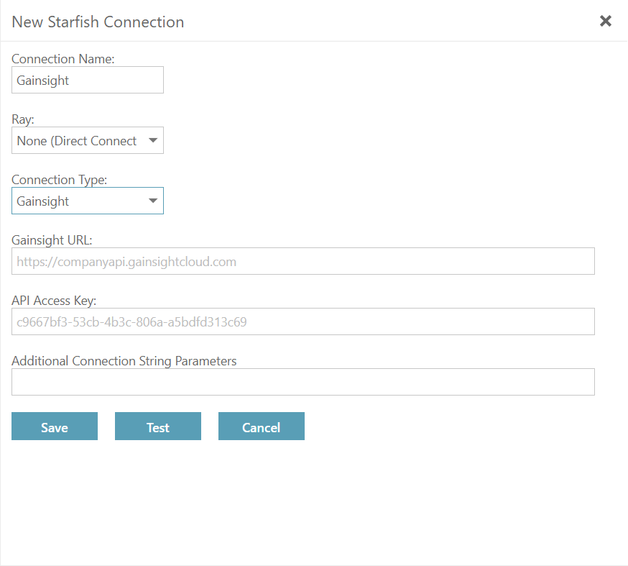Open the Ray dropdown list
This screenshot has height=566, width=628.
pos(88,140)
